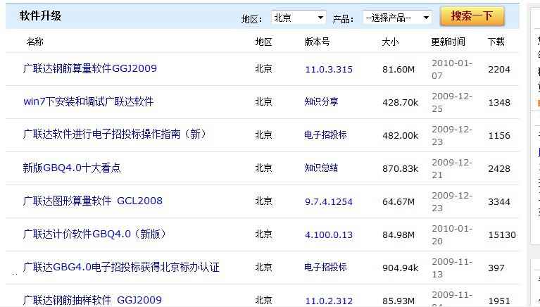Click size value 84.98M
Image resolution: width=540 pixels, height=307 pixels.
(398, 234)
